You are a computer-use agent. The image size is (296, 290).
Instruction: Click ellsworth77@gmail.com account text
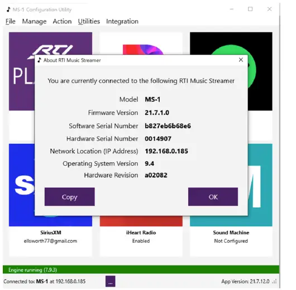[50, 241]
